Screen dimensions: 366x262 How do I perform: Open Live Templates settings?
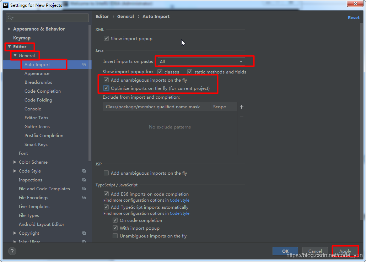[x=34, y=207]
